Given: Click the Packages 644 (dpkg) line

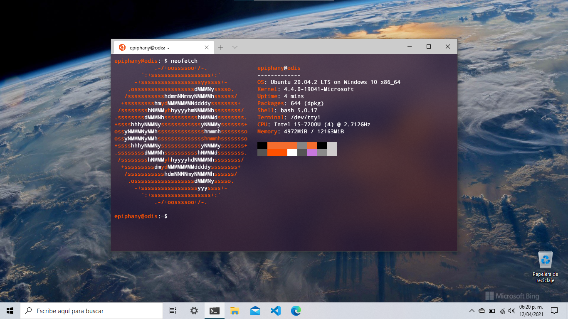Looking at the screenshot, I should coord(291,103).
